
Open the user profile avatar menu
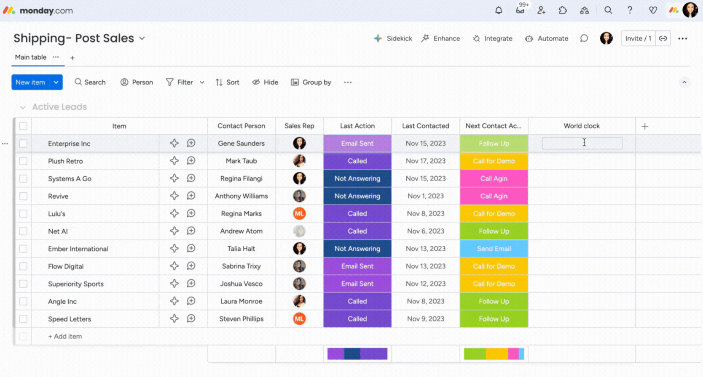pyautogui.click(x=690, y=10)
